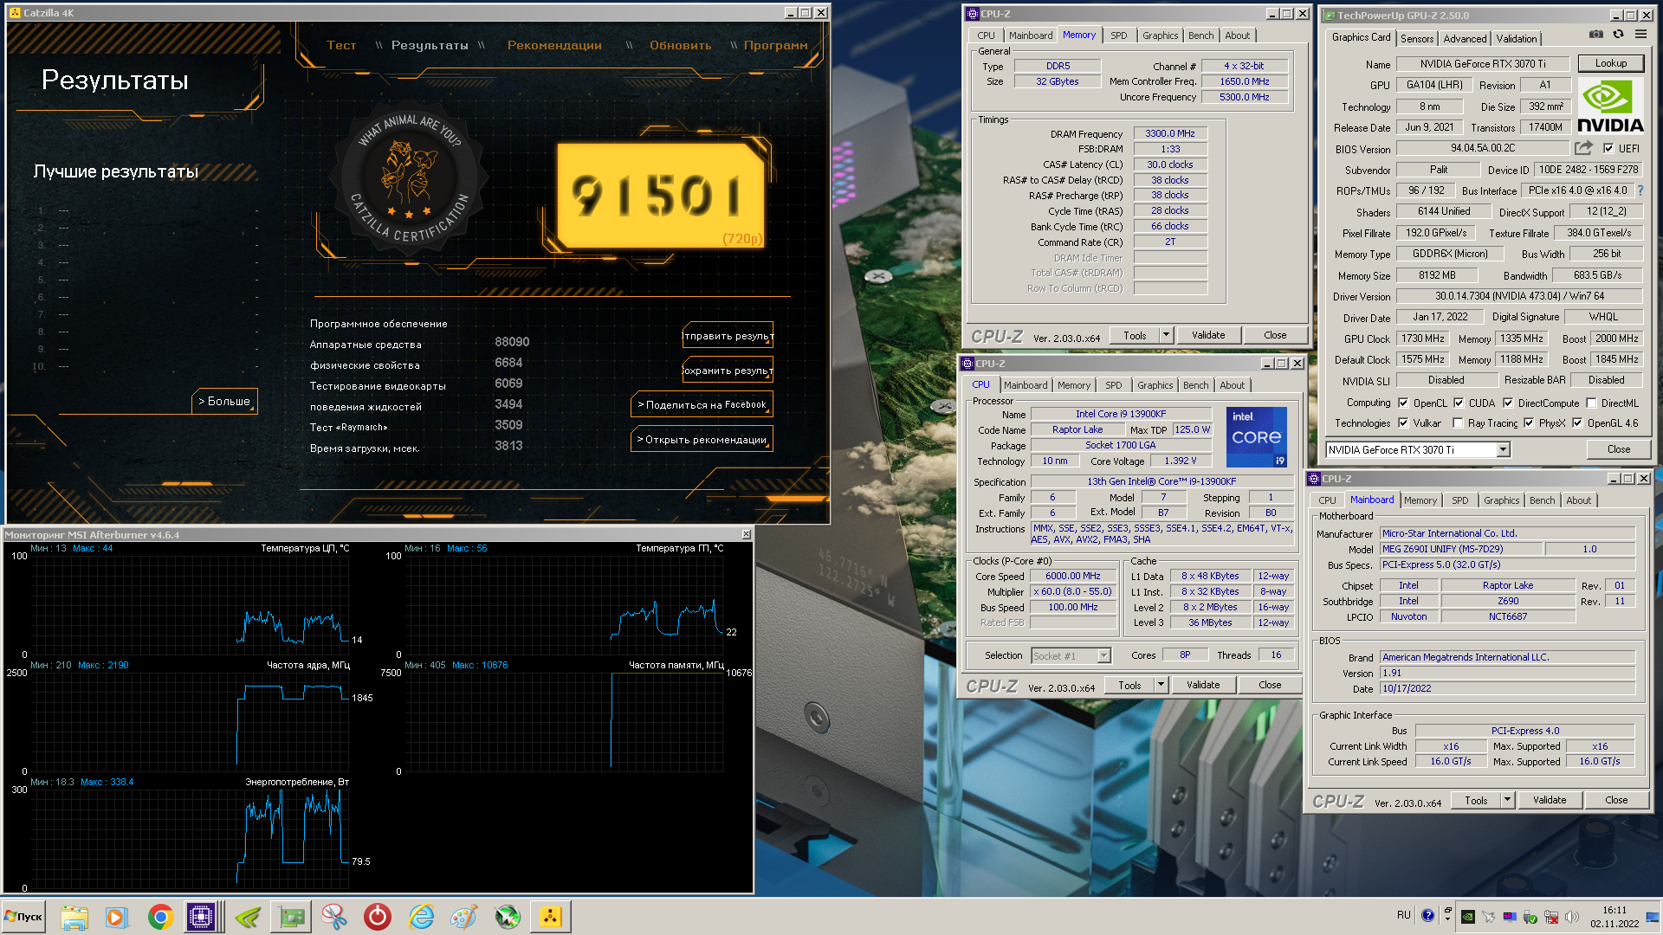Screen dimensions: 1663x935
Task: Take a GPU-Z screenshot with the camera icon
Action: 1596,35
